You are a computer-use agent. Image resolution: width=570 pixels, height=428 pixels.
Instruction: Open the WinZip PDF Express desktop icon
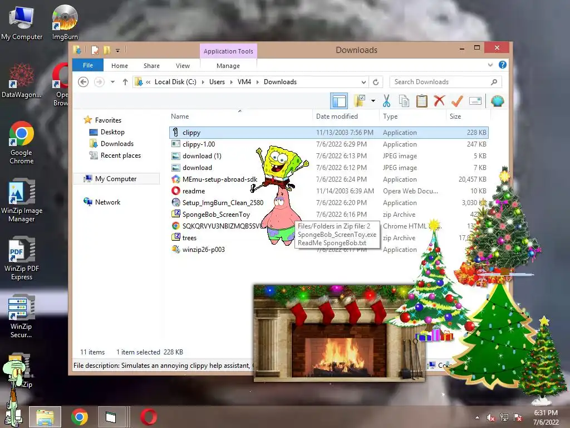tap(22, 258)
